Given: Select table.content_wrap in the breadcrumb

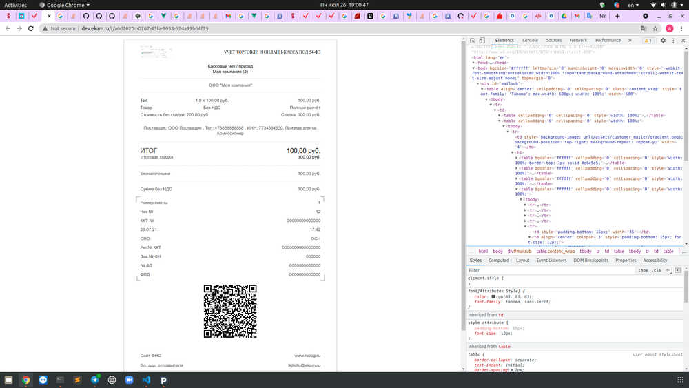Looking at the screenshot, I should [555, 252].
